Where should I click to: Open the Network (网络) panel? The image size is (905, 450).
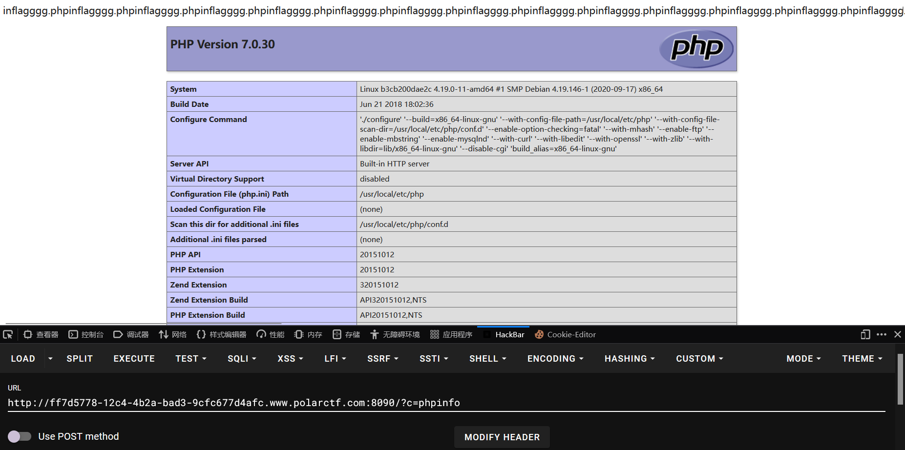[173, 335]
